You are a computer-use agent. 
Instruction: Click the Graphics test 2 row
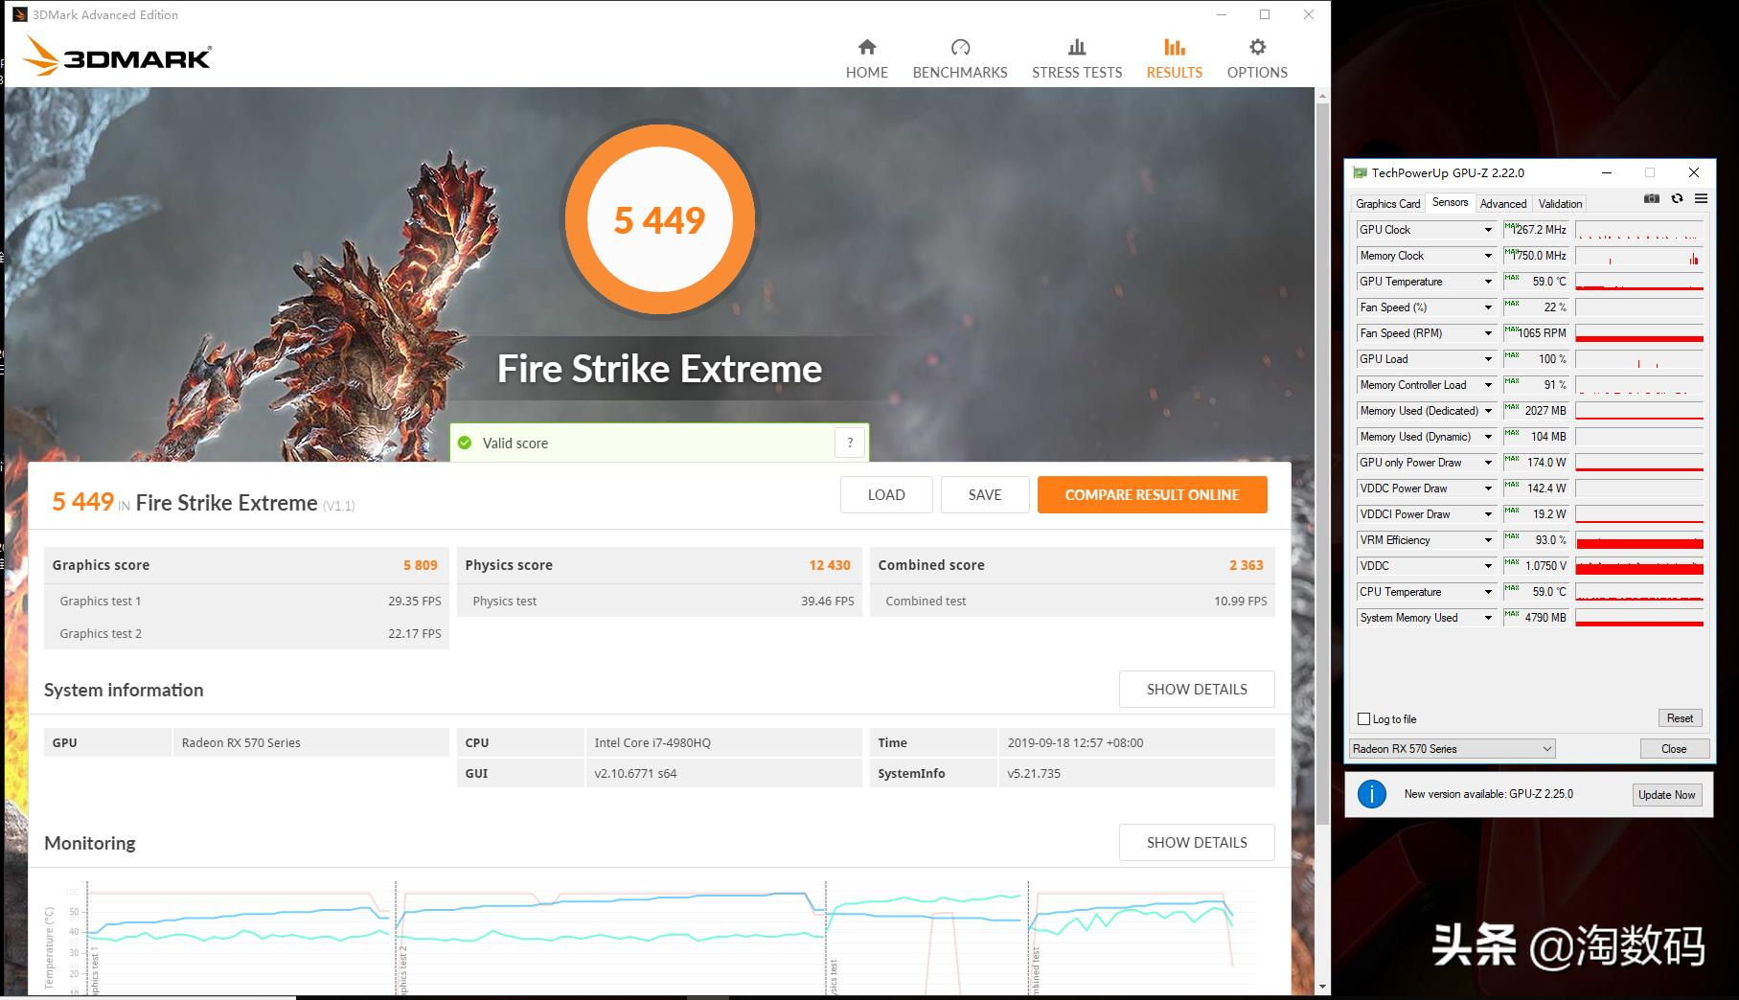click(x=246, y=633)
